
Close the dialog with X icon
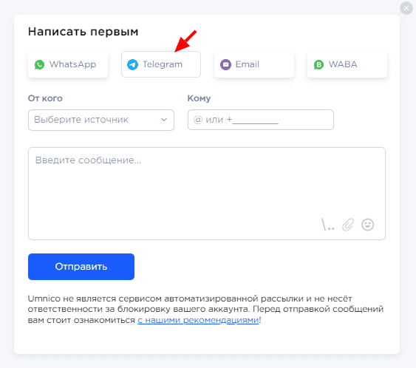pos(406,8)
